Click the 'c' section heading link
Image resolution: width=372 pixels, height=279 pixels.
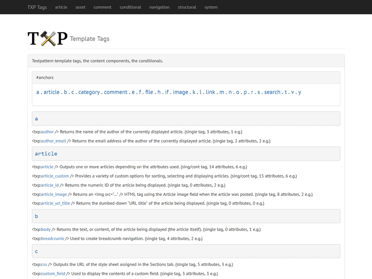tap(36, 251)
